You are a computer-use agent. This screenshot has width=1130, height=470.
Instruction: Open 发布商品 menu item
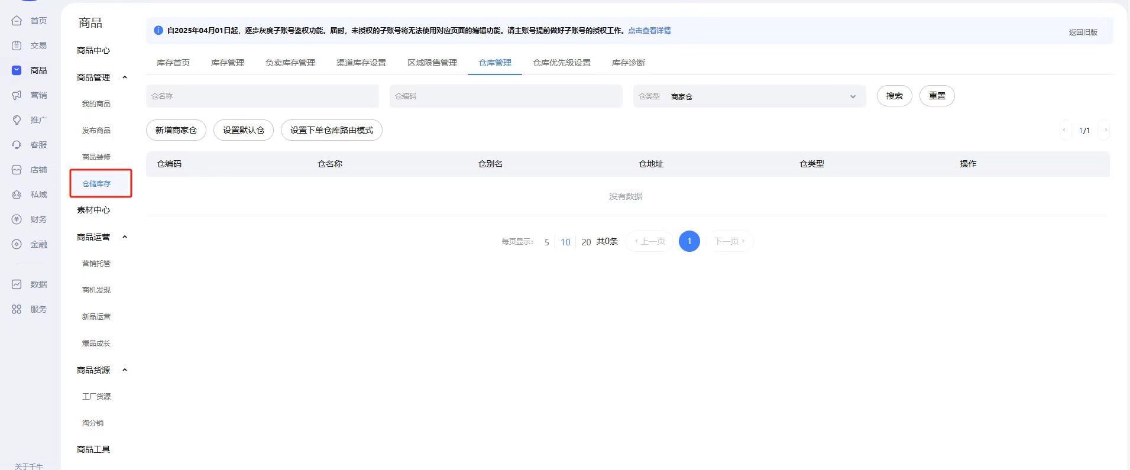click(96, 131)
